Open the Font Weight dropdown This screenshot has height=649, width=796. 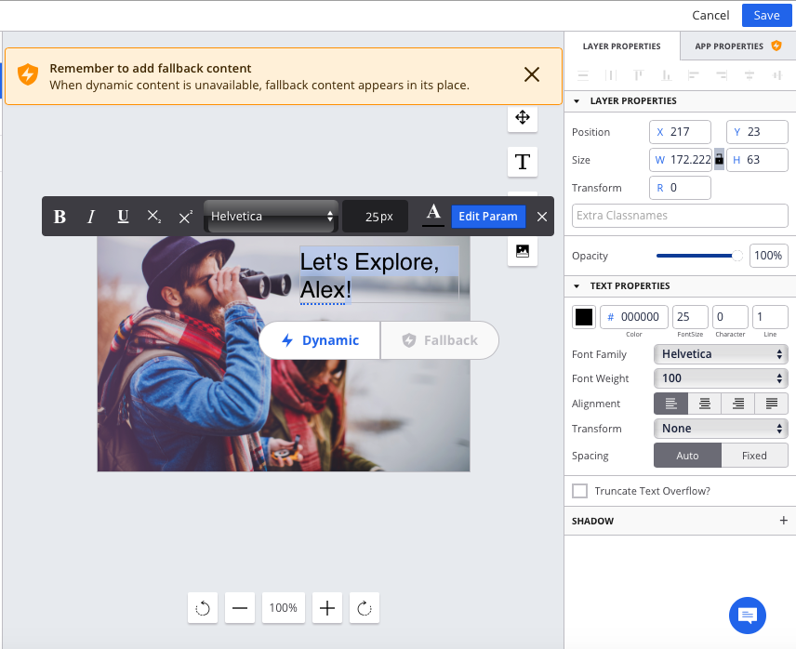[x=721, y=377]
